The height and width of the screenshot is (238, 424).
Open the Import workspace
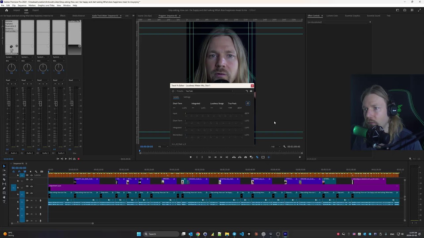coord(17,10)
